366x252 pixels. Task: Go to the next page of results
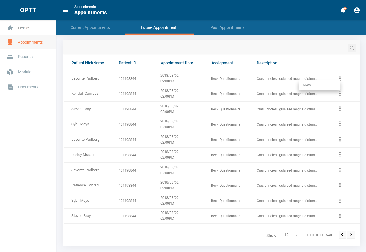[x=351, y=235]
